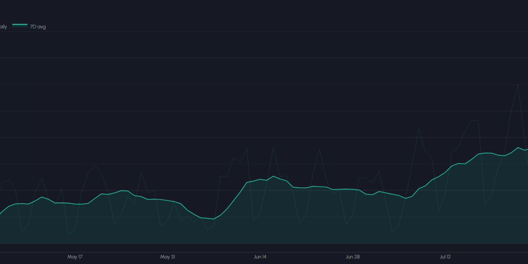Click the May 31 axis label
The width and height of the screenshot is (528, 264).
point(167,257)
